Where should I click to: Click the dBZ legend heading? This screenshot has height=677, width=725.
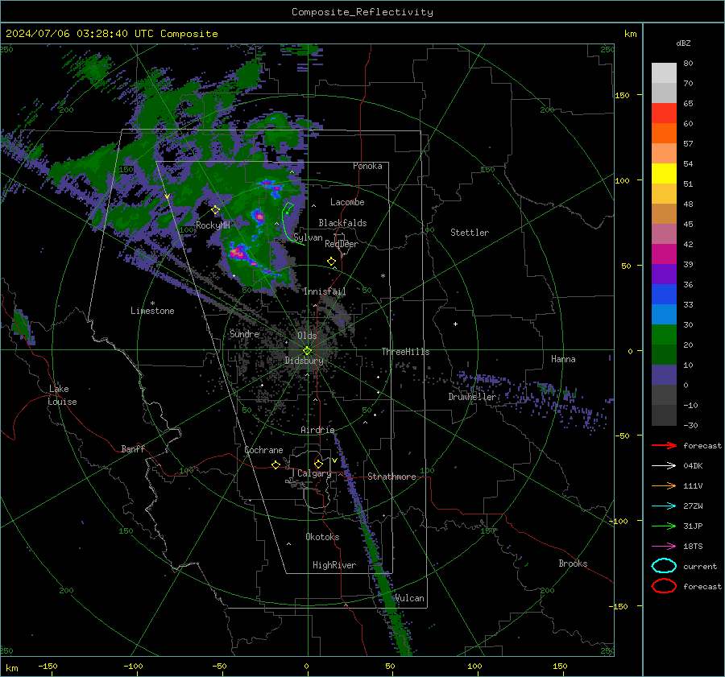683,43
